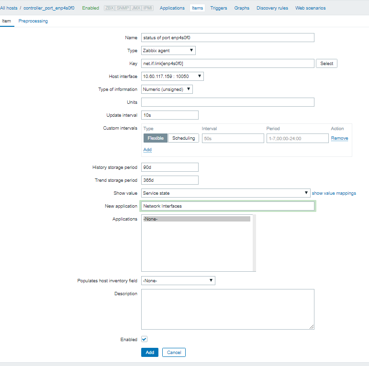Open Populates host inventory field dropdown
The image size is (369, 366).
pos(178,281)
